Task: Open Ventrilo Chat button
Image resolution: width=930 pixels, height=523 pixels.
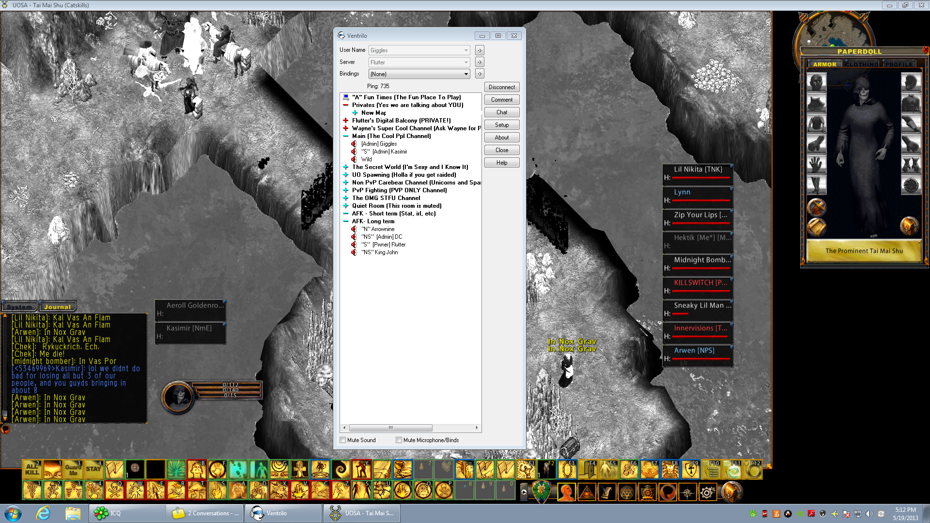Action: [502, 112]
